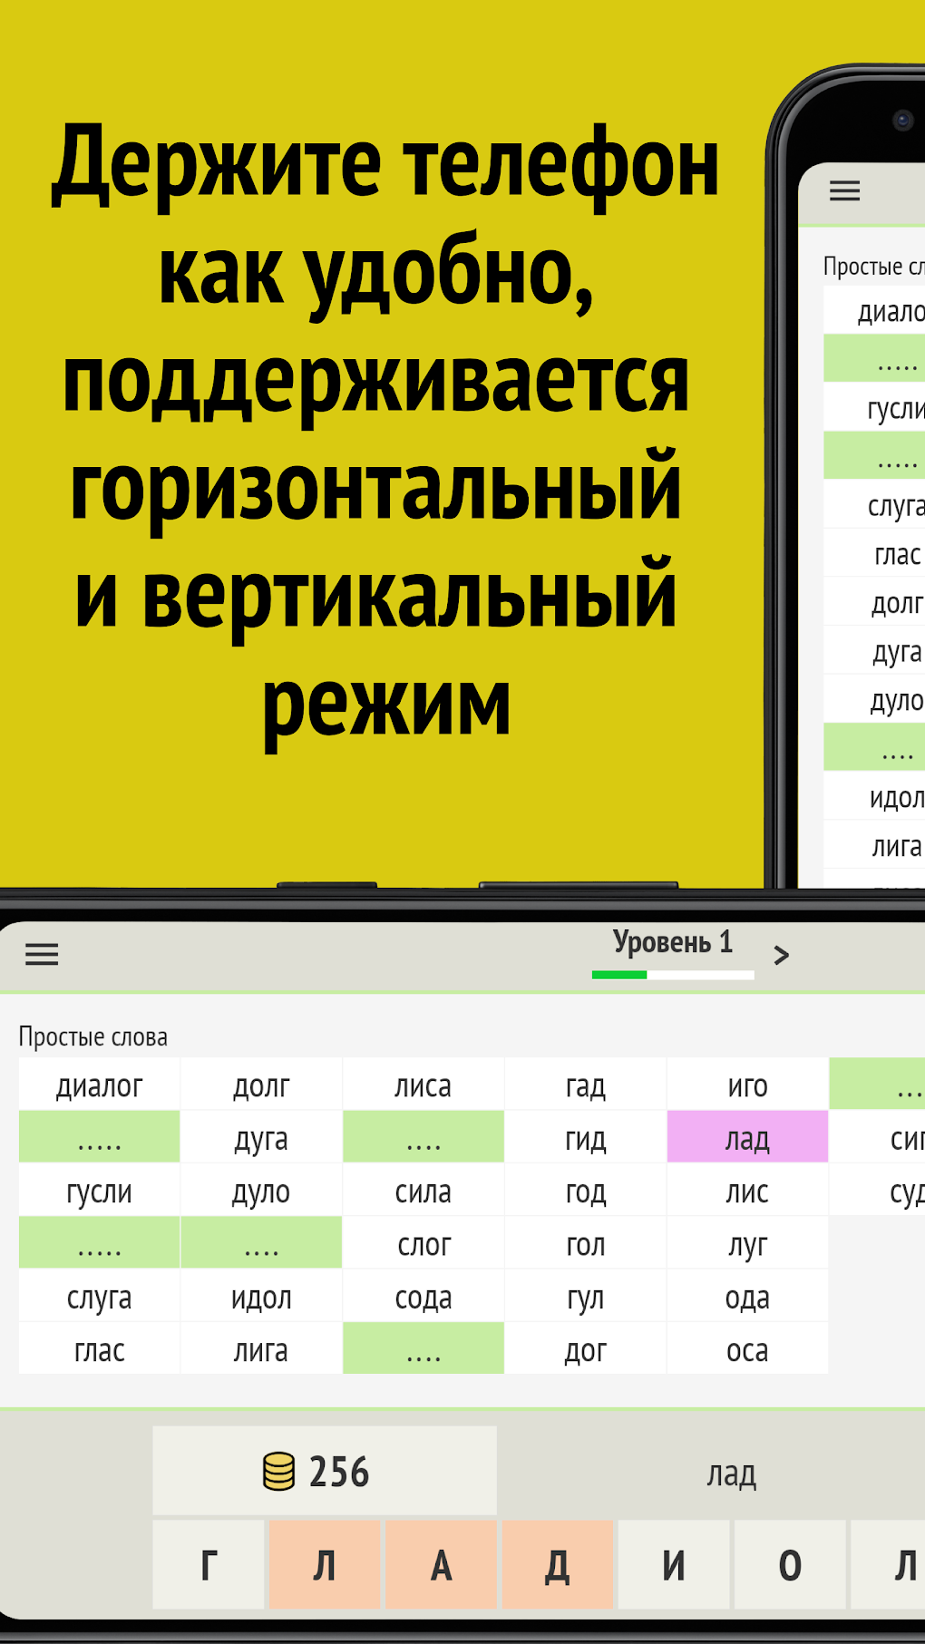Select дуло on the vertical phone
The width and height of the screenshot is (925, 1644).
click(875, 699)
